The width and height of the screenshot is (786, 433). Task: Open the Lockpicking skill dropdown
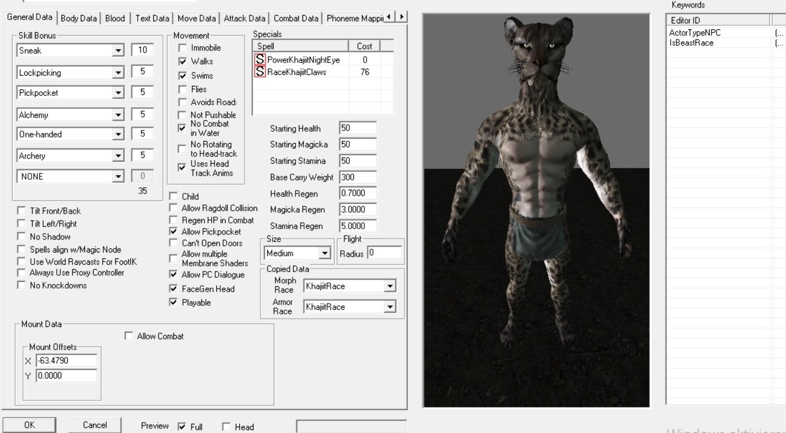118,73
